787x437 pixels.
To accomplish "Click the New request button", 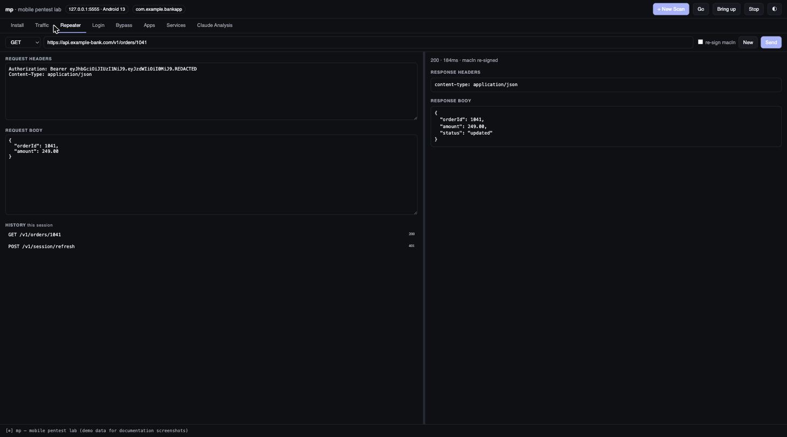I will pos(748,43).
